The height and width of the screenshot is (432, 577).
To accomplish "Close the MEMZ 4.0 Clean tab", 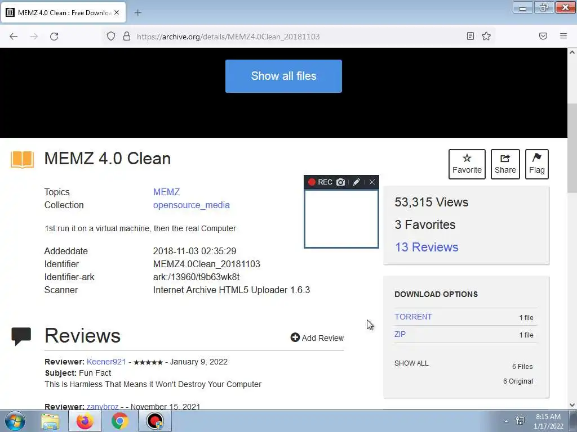I will (117, 12).
